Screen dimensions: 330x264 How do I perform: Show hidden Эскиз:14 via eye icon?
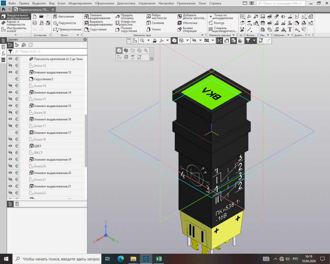pyautogui.click(x=10, y=86)
